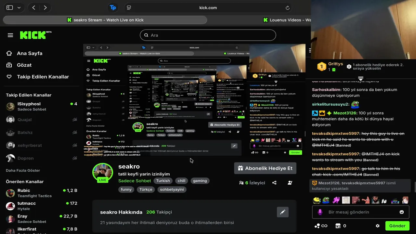
Task: Select the funny tag
Action: (x=126, y=189)
